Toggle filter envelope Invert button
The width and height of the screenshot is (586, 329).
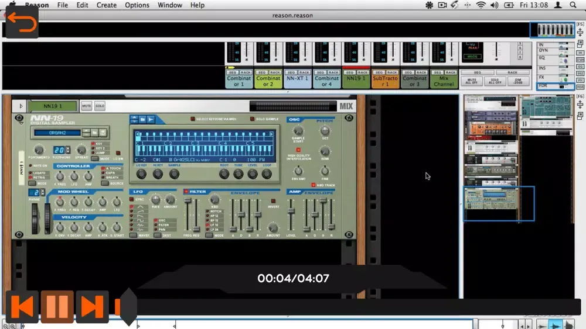(x=273, y=201)
